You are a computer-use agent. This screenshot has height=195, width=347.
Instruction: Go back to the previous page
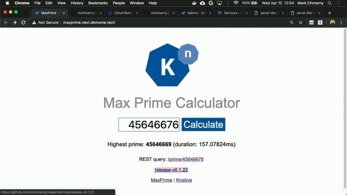6,23
